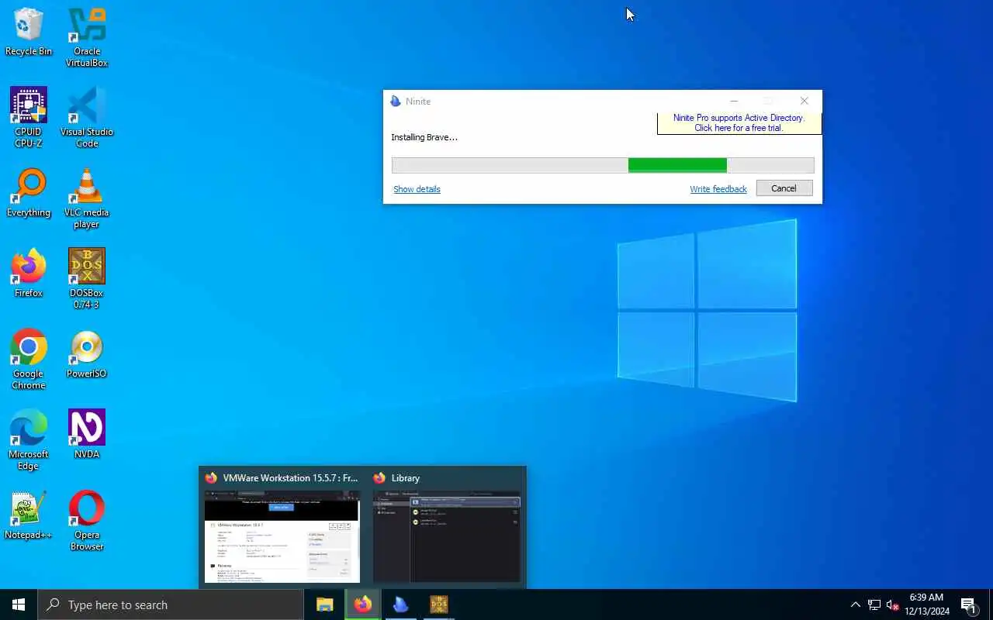Open the Recycle Bin desktop icon
993x620 pixels.
click(x=29, y=32)
